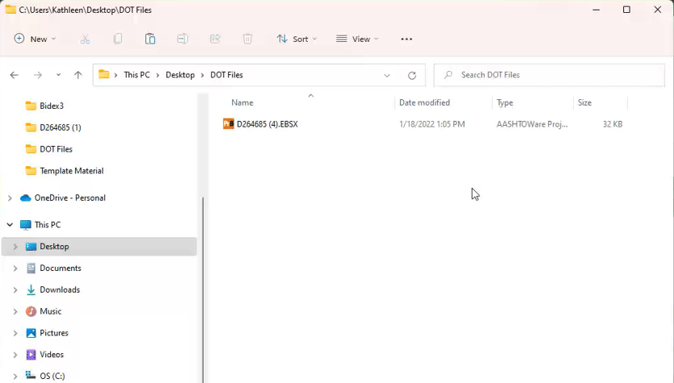Viewport: 674px width, 383px height.
Task: Click Desktop in the address breadcrumb
Action: [180, 75]
